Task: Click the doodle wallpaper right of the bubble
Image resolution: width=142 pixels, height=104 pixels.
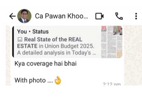Action: pos(133,55)
